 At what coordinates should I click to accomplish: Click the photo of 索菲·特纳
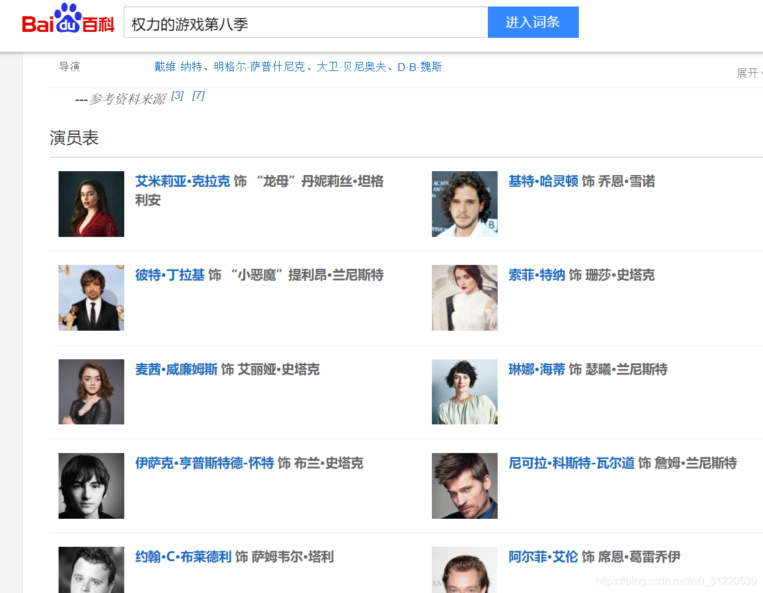[x=464, y=298]
